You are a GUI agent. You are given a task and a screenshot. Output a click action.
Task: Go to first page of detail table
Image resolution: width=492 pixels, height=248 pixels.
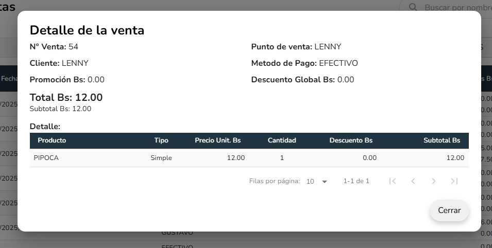[x=393, y=181]
